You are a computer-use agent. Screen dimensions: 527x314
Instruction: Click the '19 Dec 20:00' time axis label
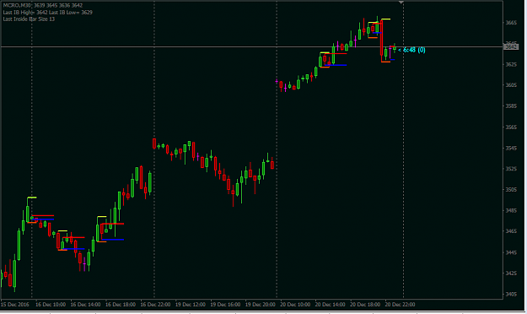[261, 305]
